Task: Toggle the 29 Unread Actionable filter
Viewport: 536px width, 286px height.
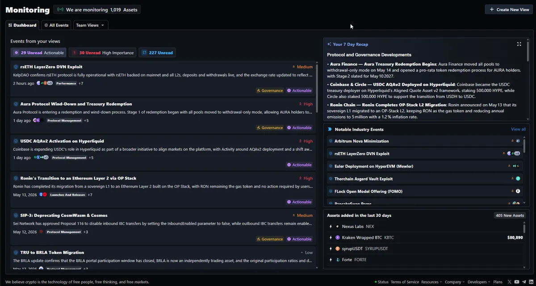Action: pos(39,53)
